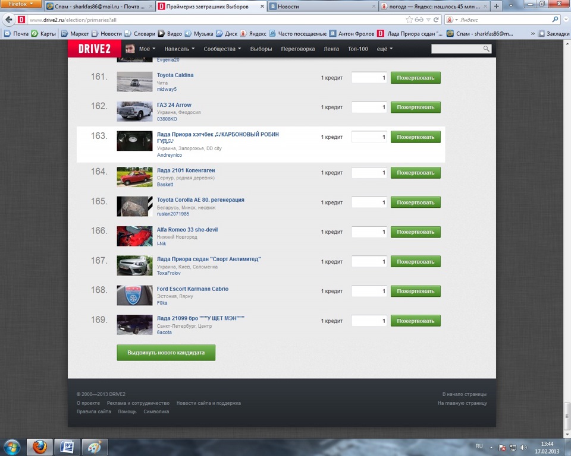This screenshot has width=571, height=456.
Task: Open Видео bookmark
Action: click(170, 33)
